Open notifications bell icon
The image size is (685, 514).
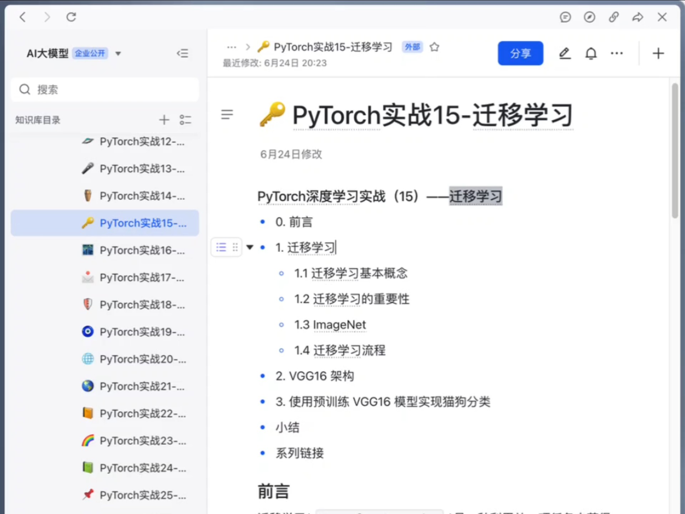coord(591,54)
